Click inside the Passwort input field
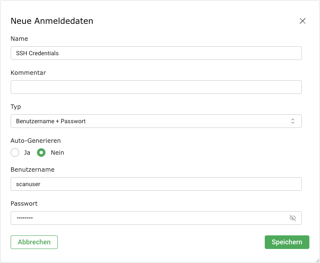Screen dimensions: 320x263 pyautogui.click(x=149, y=218)
